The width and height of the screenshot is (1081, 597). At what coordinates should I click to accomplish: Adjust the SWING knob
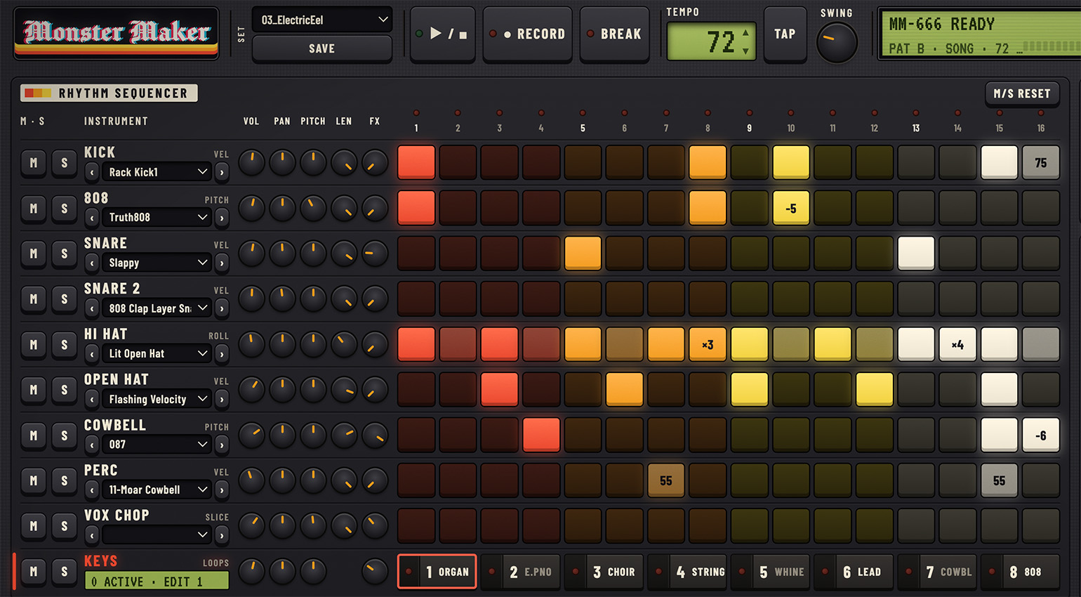click(837, 42)
